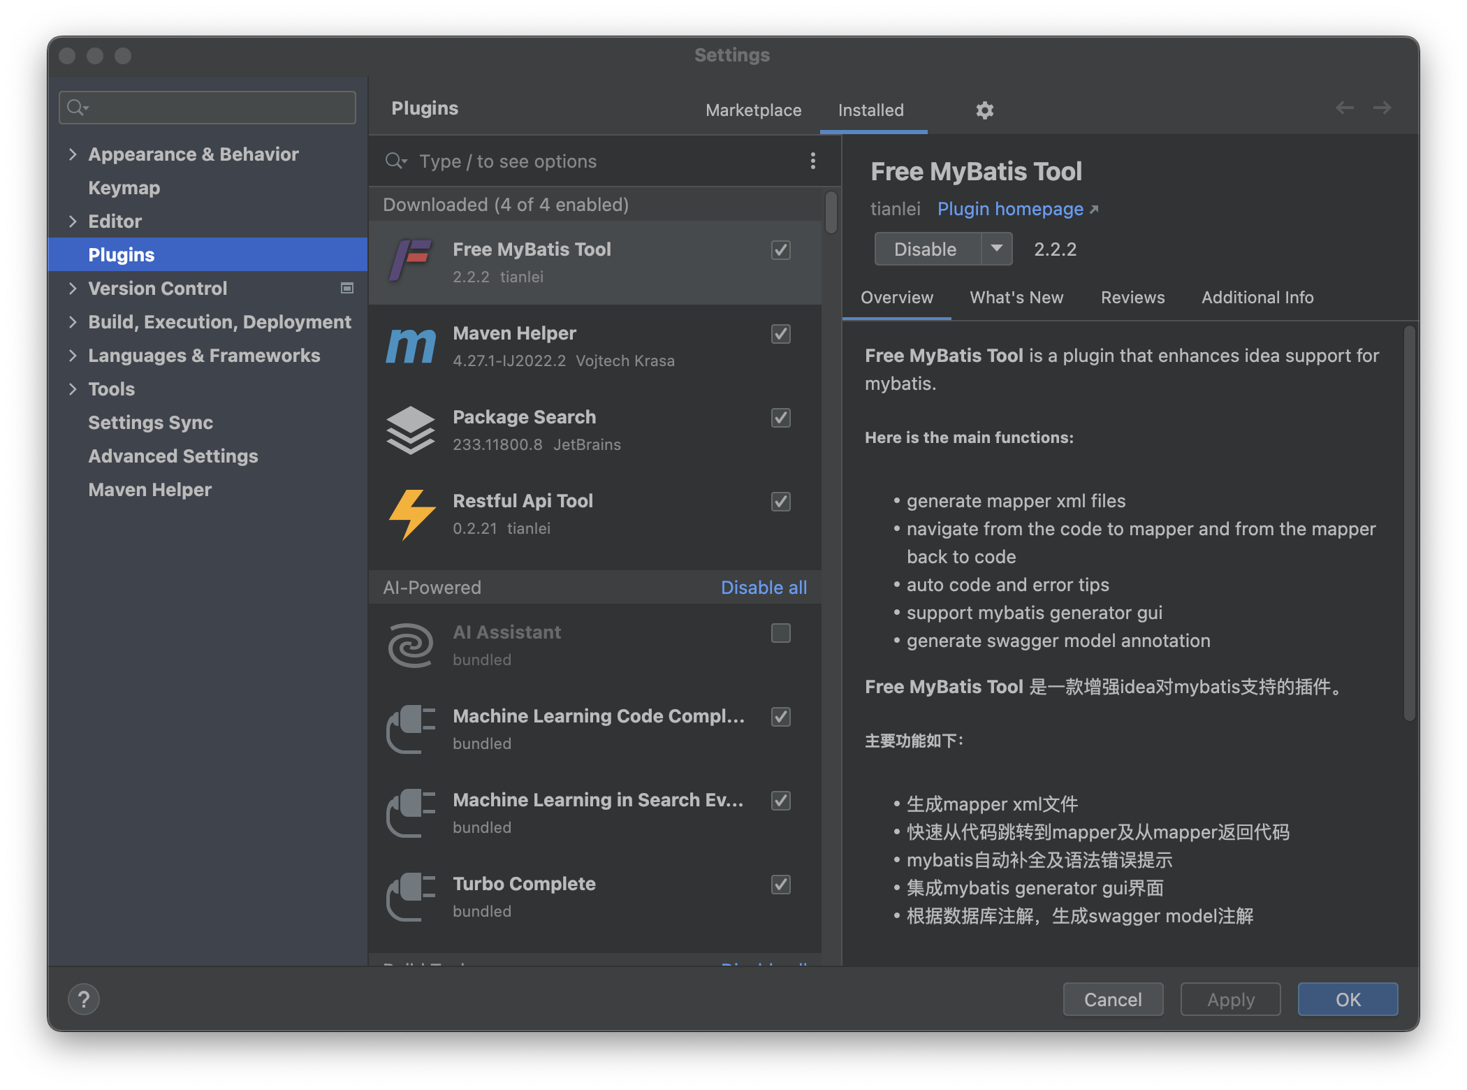
Task: Open the What's New tab
Action: click(x=1016, y=298)
